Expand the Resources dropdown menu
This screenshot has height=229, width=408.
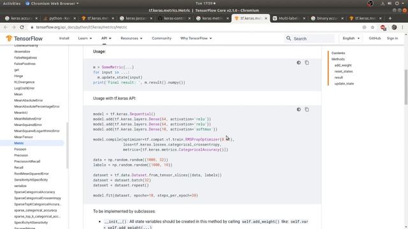131,38
